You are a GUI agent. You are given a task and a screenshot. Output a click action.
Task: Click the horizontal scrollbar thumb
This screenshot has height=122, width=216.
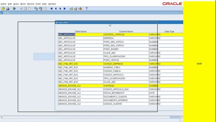point(175,117)
